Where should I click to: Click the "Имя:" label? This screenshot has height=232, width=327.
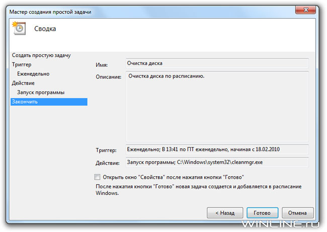[x=102, y=65]
